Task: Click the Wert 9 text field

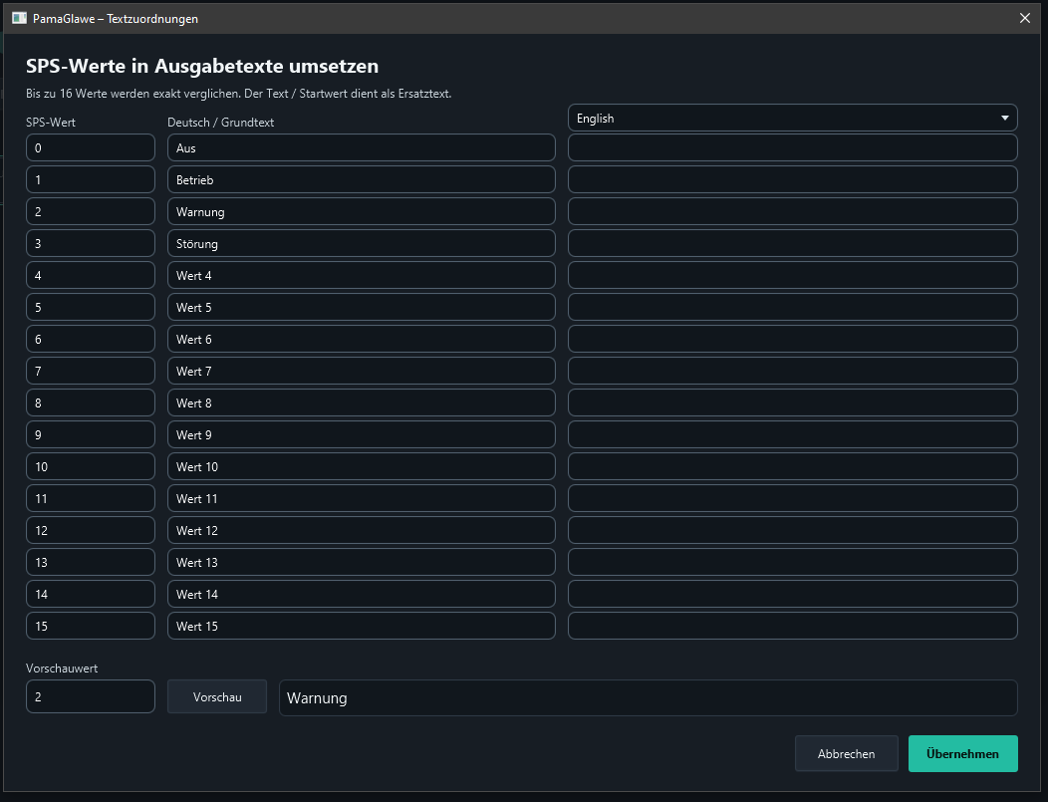Action: coord(361,434)
